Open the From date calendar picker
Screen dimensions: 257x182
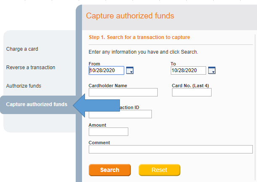coord(130,70)
